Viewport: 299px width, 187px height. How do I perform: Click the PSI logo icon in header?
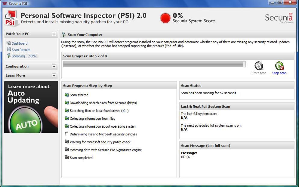[x=11, y=18]
